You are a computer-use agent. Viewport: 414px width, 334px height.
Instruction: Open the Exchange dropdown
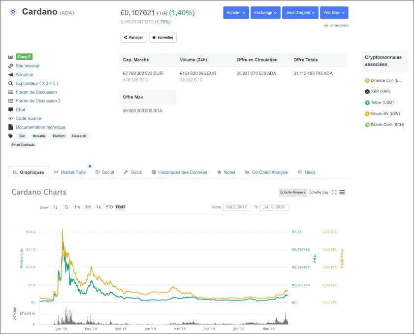pyautogui.click(x=265, y=13)
